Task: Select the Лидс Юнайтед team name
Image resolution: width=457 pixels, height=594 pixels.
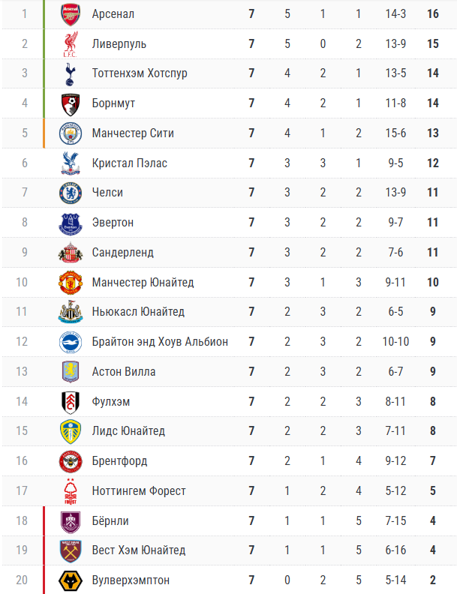Action: [x=128, y=431]
